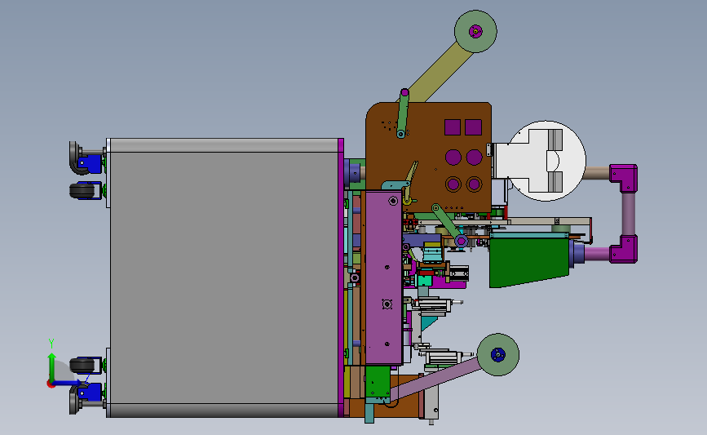Pick the upper green material roll disc

(x=475, y=31)
